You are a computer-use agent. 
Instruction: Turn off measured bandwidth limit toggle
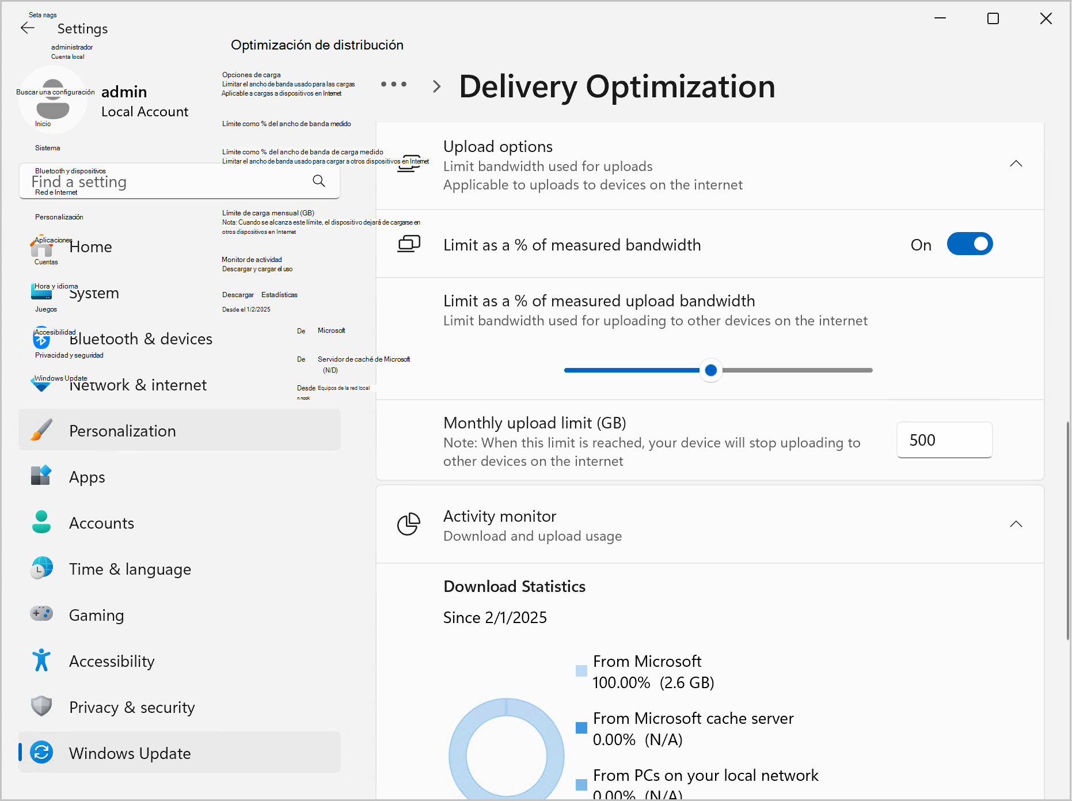(x=970, y=244)
